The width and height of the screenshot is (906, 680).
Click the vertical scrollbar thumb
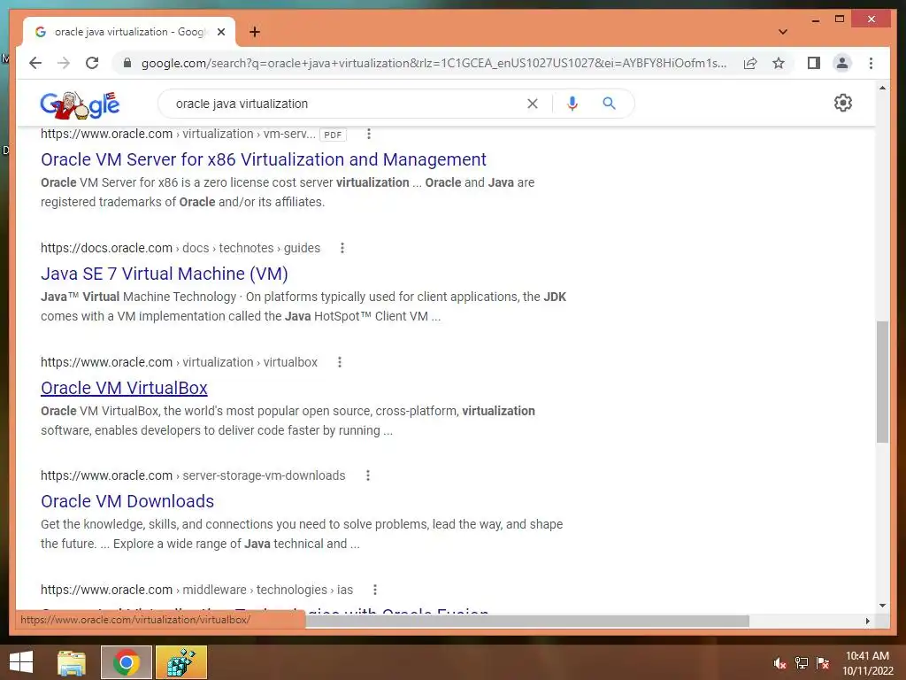click(882, 382)
